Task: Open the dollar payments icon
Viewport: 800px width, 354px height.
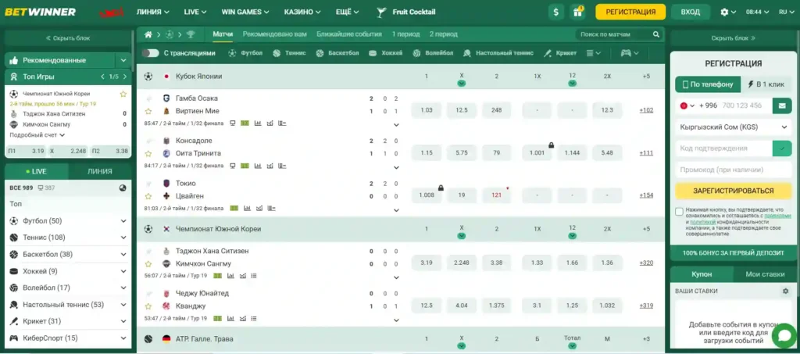Action: click(x=556, y=12)
